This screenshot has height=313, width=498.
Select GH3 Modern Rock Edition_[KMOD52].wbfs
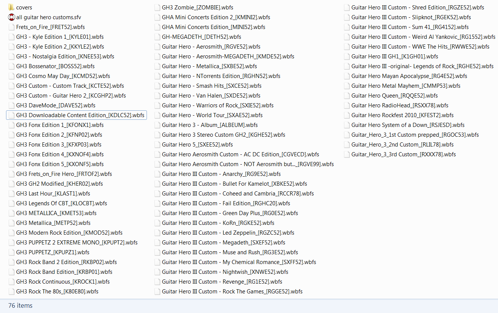(69, 233)
